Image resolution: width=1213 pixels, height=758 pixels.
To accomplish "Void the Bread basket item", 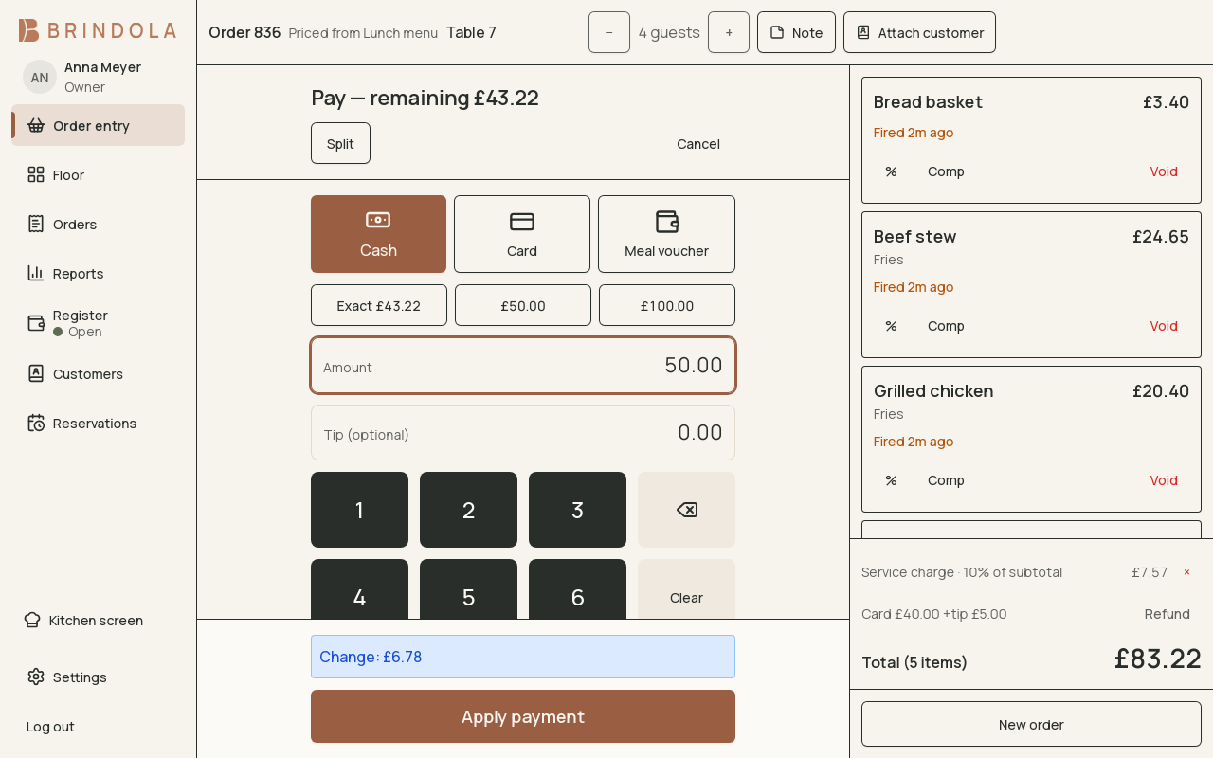I will tap(1164, 171).
